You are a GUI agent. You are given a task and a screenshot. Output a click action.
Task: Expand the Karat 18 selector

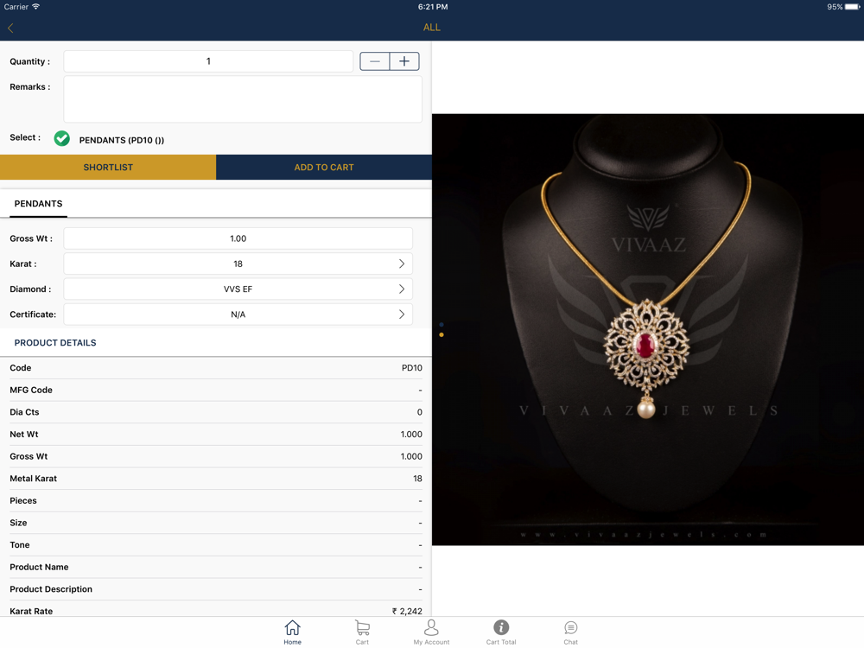click(238, 264)
